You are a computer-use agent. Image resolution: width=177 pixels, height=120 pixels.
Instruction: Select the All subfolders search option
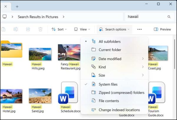114,41
